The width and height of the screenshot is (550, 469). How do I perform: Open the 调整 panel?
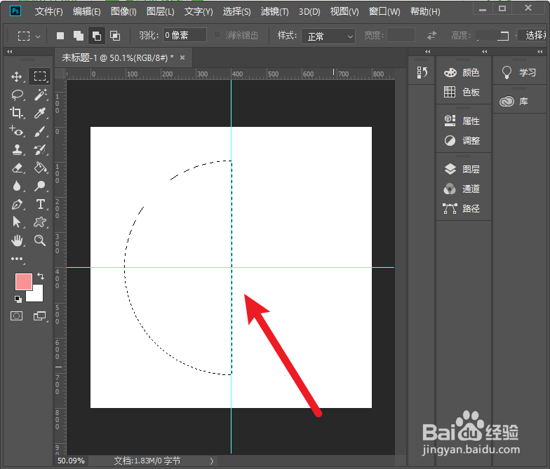(462, 140)
